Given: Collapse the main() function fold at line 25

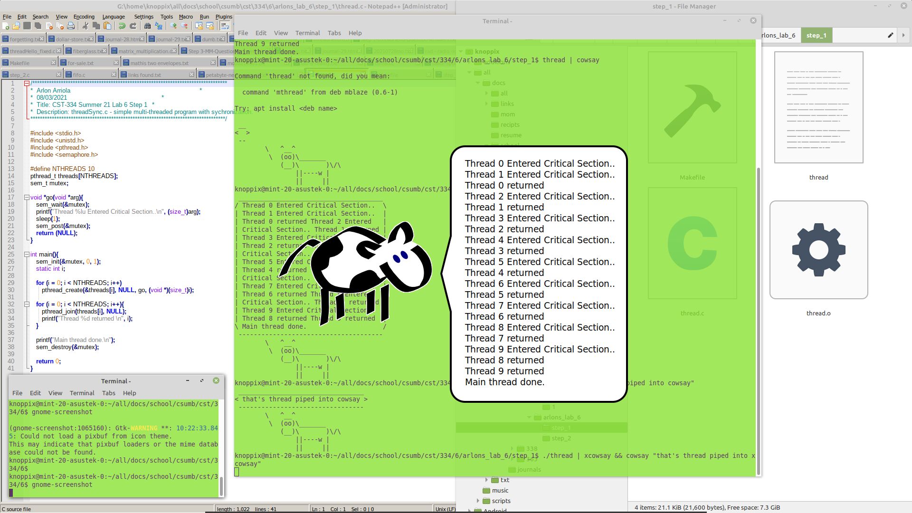Looking at the screenshot, I should tap(27, 254).
